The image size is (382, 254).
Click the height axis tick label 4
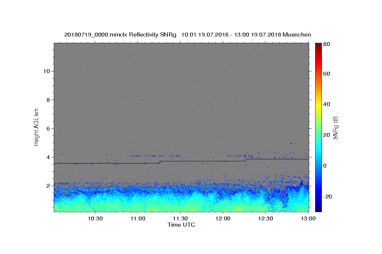pos(48,157)
